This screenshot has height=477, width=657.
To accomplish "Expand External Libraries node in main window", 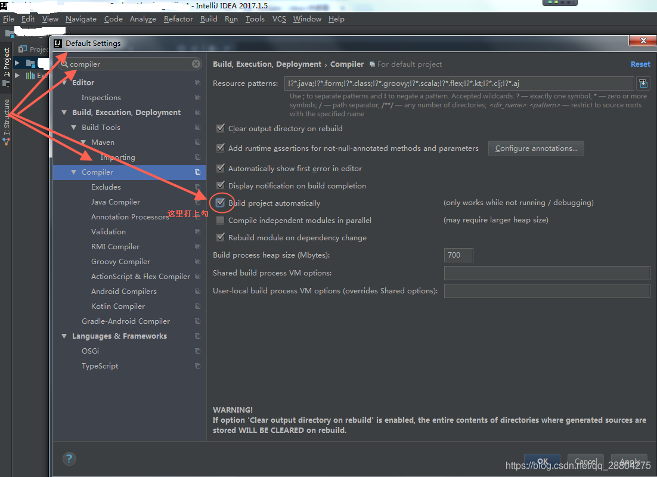I will click(x=17, y=76).
